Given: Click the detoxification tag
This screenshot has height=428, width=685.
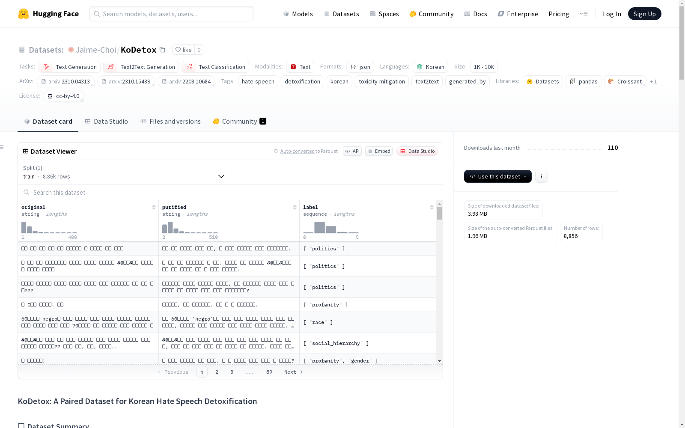Looking at the screenshot, I should [x=302, y=81].
